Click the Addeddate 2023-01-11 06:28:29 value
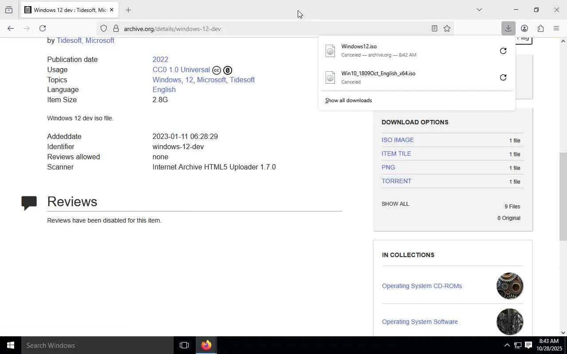This screenshot has height=354, width=567. 185,136
